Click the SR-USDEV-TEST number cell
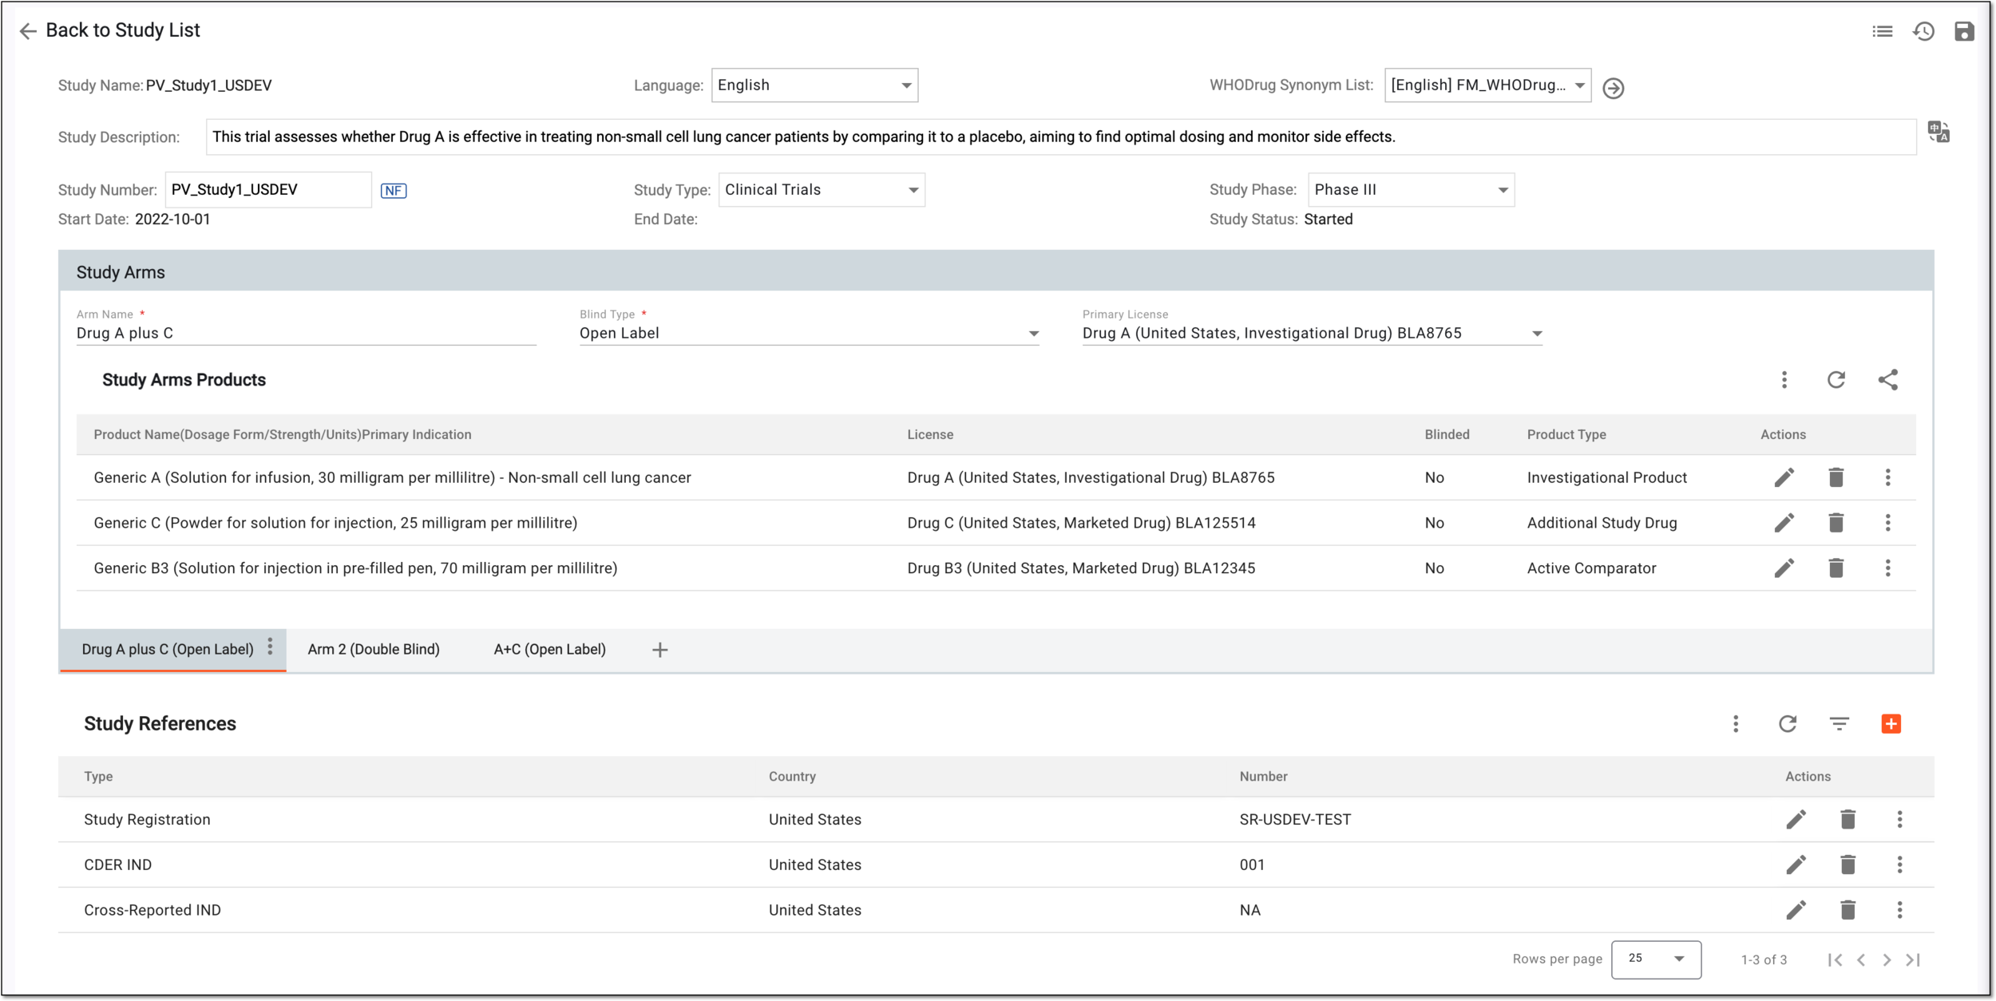The width and height of the screenshot is (1996, 1001). click(1295, 820)
